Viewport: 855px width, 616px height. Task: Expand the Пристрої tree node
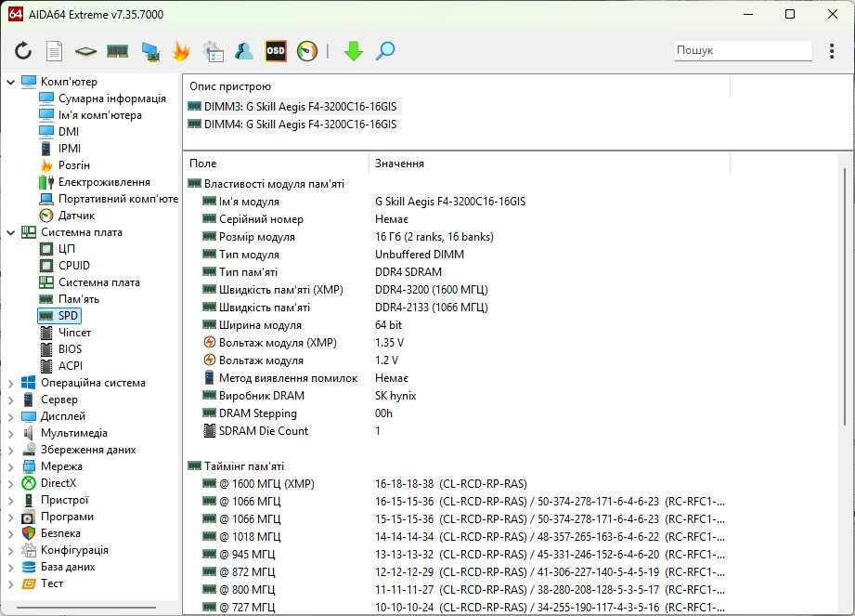coord(10,501)
